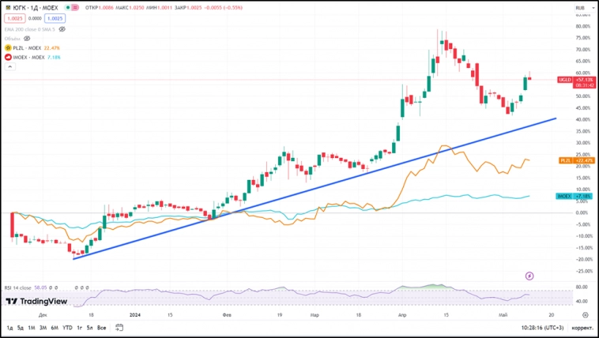
Task: Click the ЮГК symbol logo icon
Action: pyautogui.click(x=6, y=7)
